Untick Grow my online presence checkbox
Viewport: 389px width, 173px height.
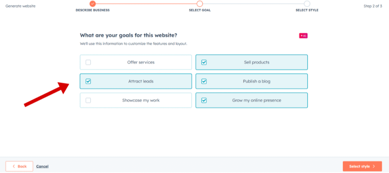204,101
